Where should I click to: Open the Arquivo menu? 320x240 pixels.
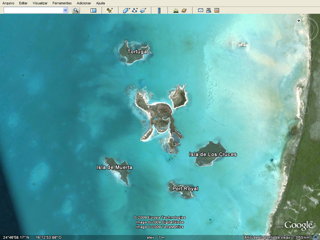coord(8,3)
